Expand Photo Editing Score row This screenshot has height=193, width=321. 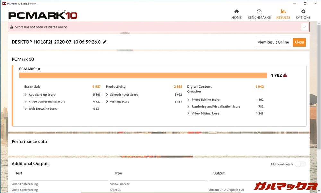pyautogui.click(x=189, y=100)
